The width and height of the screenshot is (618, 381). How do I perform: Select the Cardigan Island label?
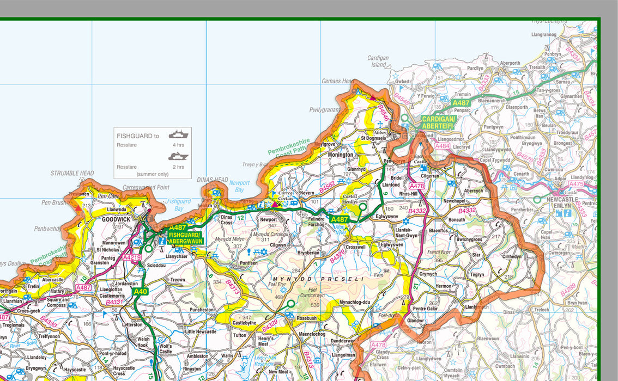pyautogui.click(x=378, y=61)
